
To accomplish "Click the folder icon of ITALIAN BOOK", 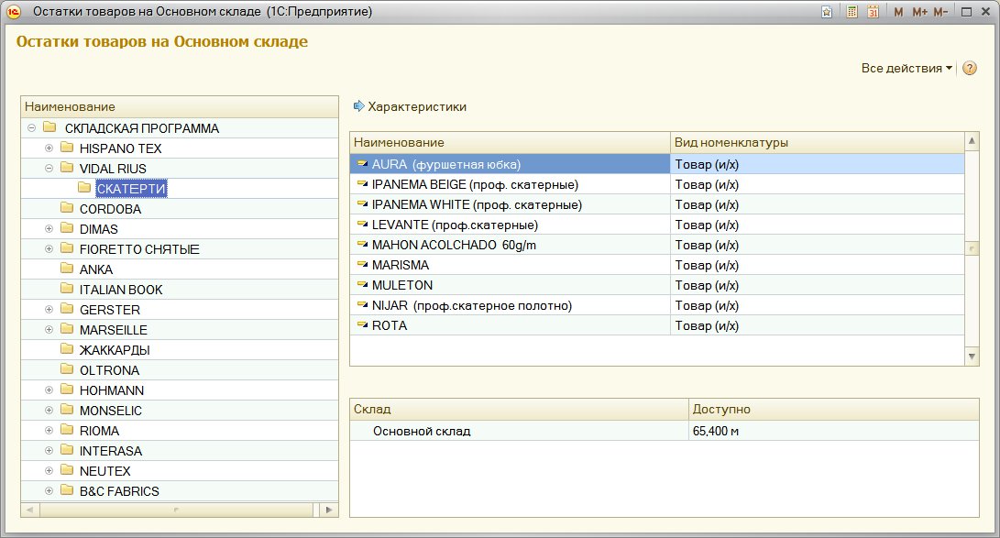I will click(67, 289).
